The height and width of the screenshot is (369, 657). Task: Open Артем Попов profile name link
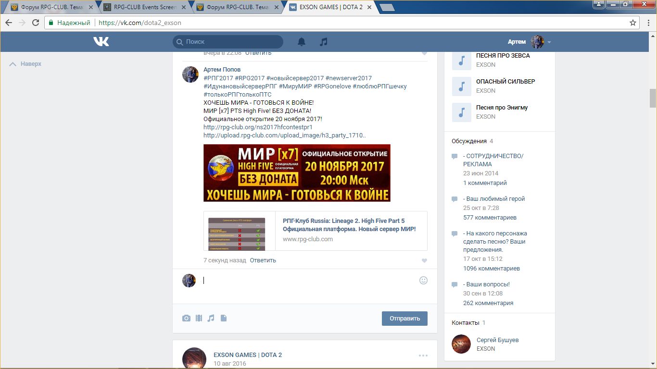tap(222, 70)
